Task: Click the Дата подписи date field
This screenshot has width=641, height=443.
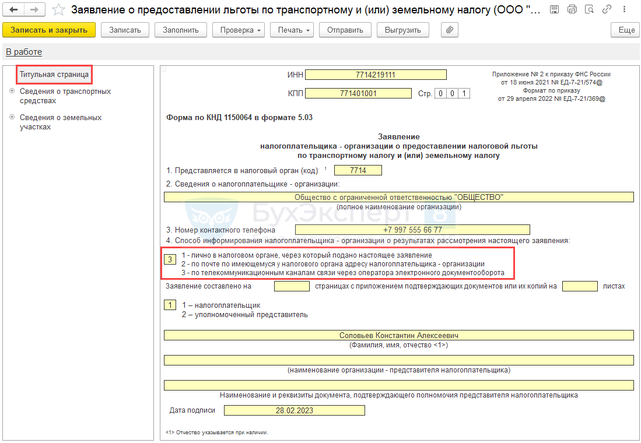Action: pos(295,410)
